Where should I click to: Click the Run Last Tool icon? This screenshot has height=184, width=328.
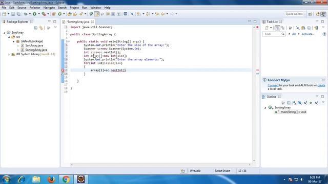tap(44, 14)
